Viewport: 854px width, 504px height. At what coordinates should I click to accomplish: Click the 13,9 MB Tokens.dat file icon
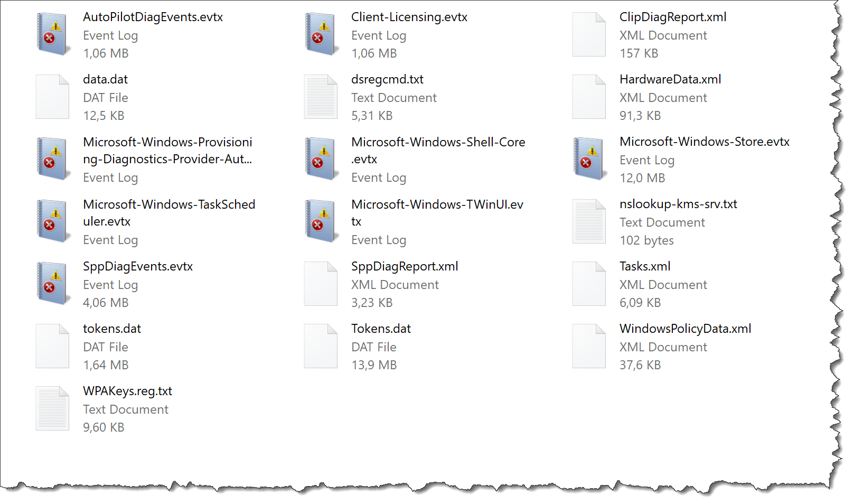(321, 346)
